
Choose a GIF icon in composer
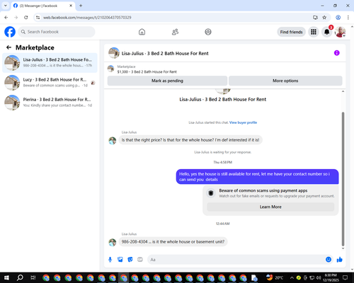click(x=140, y=260)
